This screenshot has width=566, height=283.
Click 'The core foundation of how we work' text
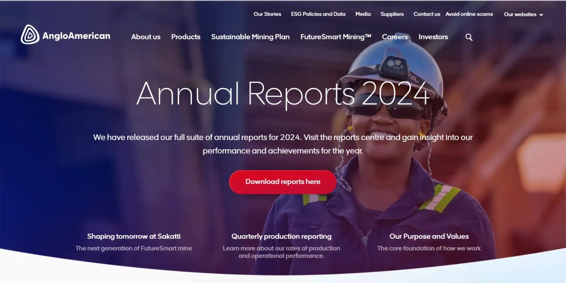point(429,248)
